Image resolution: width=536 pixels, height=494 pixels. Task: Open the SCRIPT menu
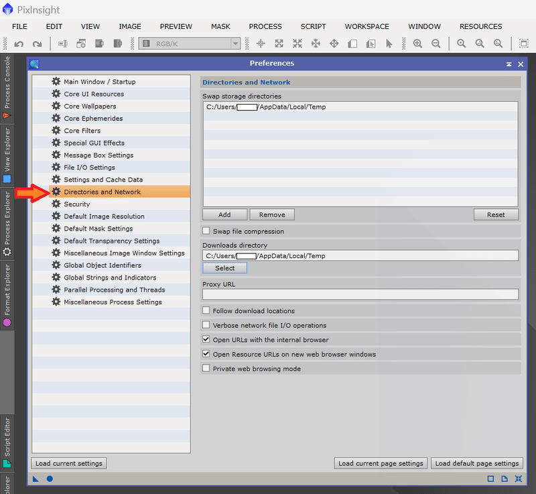coord(313,26)
